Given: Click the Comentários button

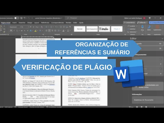Looking at the screenshot, I should (x=129, y=23).
